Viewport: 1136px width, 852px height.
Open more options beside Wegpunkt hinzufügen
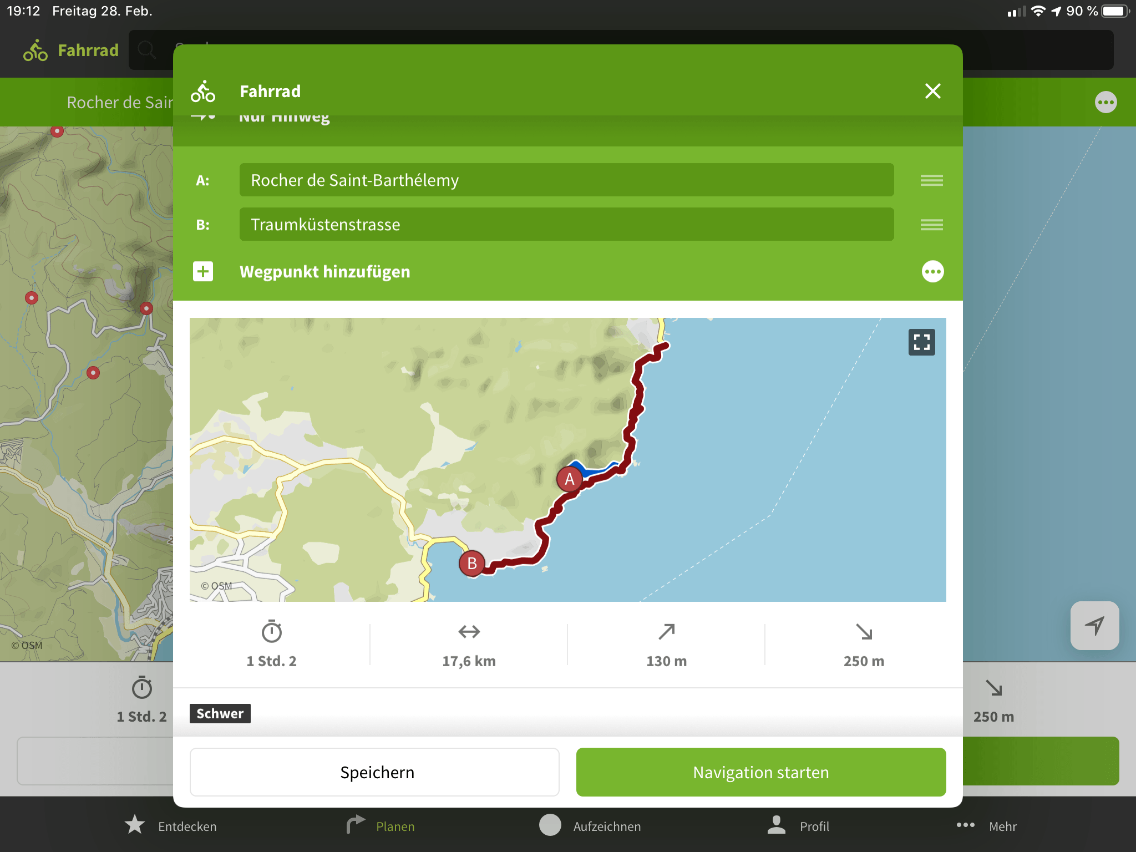[932, 271]
